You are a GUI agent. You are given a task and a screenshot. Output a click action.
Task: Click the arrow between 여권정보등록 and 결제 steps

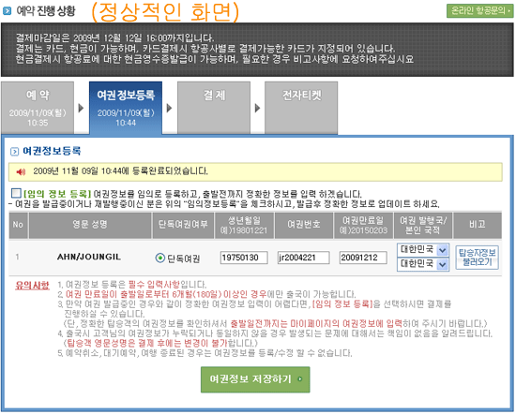tap(169, 108)
